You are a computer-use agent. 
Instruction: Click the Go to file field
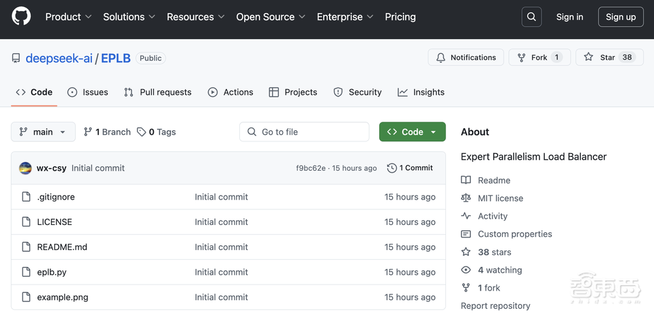pyautogui.click(x=304, y=132)
